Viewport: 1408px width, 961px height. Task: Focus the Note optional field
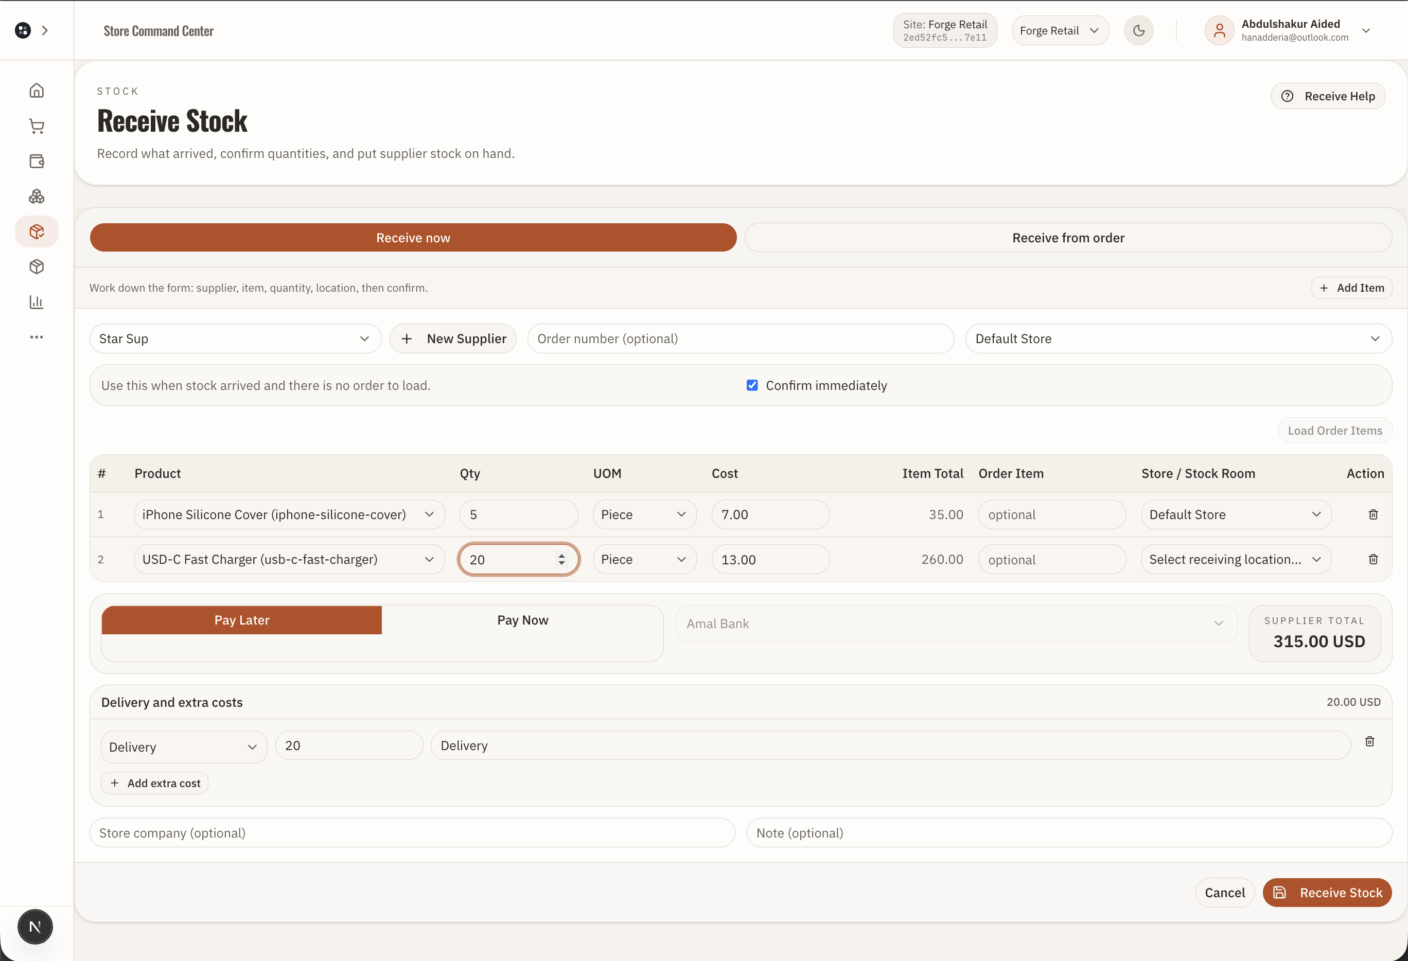(x=1069, y=832)
